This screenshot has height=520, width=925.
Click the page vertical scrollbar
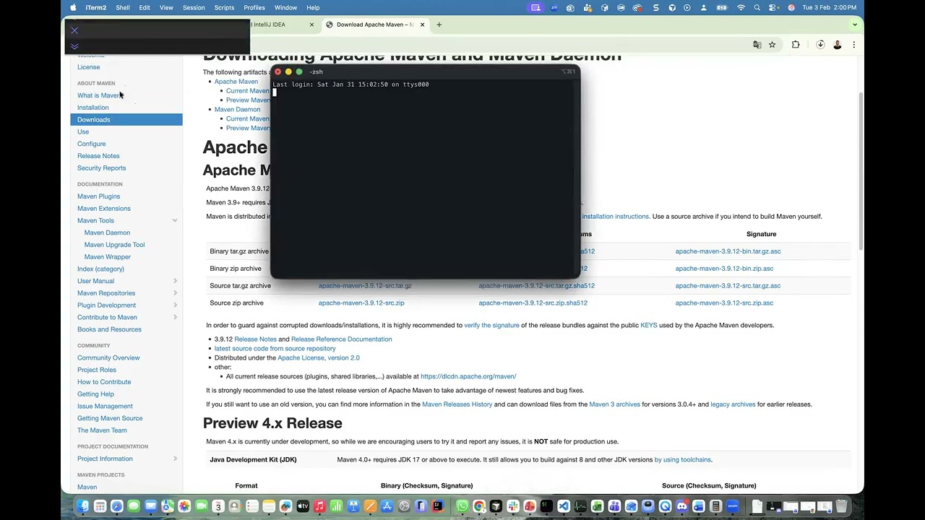point(860,170)
